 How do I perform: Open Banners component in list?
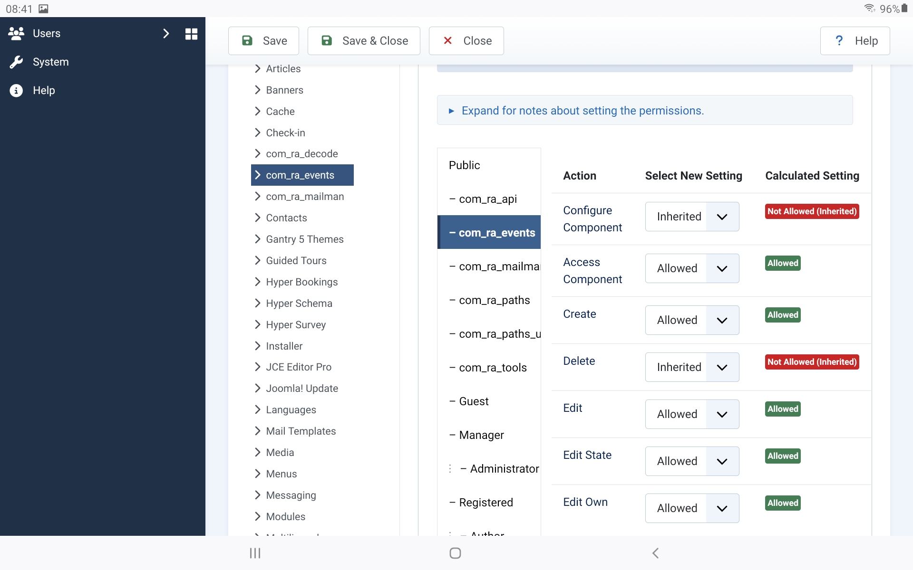284,90
